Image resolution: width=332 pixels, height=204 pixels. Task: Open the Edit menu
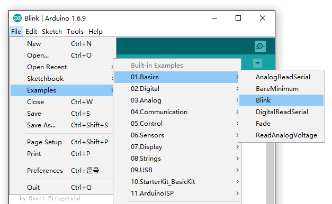[31, 32]
